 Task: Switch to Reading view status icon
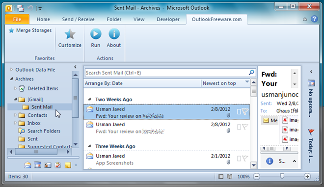point(230,177)
